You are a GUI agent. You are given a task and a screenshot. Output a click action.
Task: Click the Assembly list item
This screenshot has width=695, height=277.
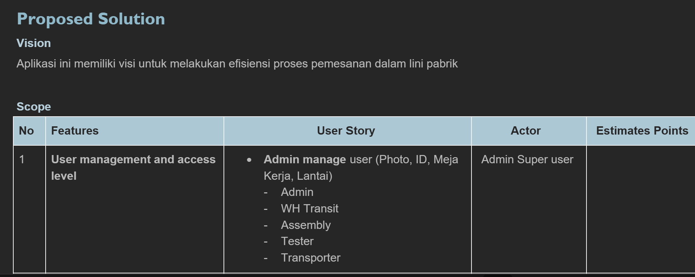[306, 225]
